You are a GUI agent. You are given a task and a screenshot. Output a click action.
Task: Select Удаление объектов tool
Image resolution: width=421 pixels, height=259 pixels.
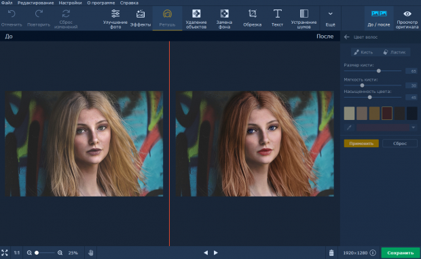tap(196, 19)
